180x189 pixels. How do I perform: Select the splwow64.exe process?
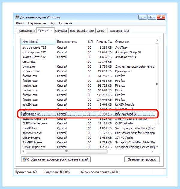88,133
